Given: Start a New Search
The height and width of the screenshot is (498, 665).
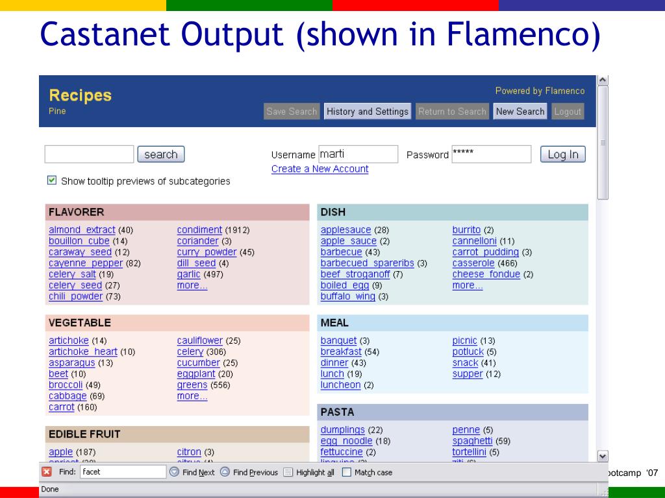Looking at the screenshot, I should click(x=520, y=112).
